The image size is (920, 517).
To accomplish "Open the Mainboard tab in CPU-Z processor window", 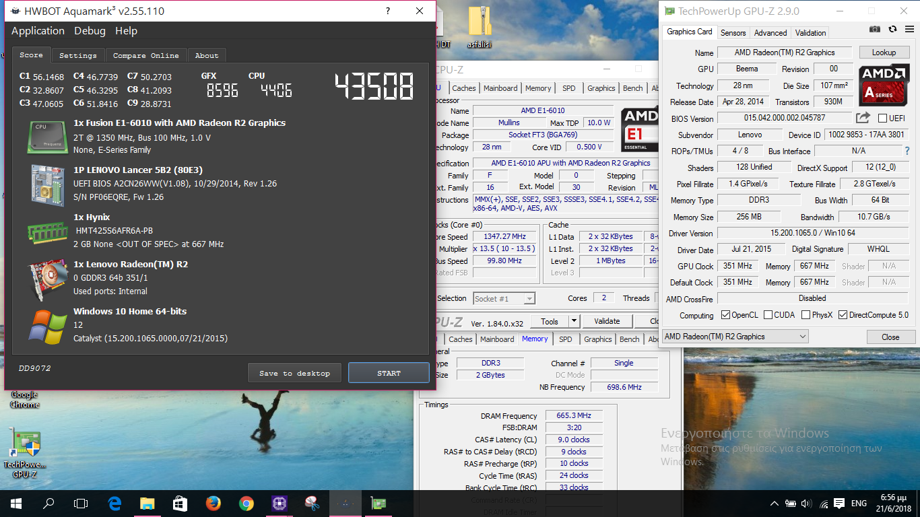I will [500, 88].
